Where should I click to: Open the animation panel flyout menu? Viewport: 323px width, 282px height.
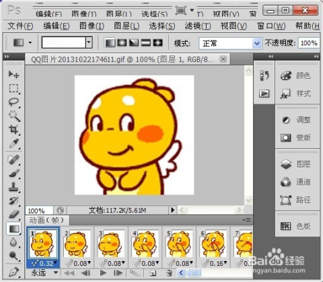247,220
